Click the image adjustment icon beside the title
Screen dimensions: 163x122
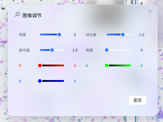[18, 14]
